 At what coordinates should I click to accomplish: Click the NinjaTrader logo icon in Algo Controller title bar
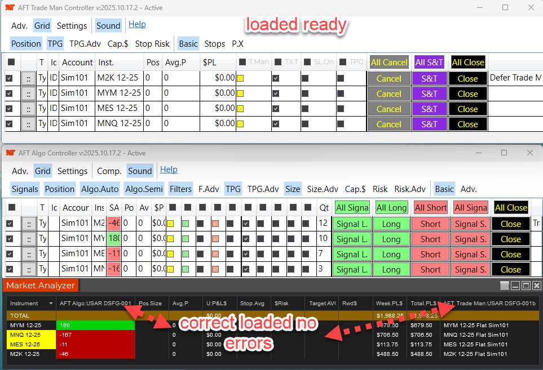coord(11,153)
